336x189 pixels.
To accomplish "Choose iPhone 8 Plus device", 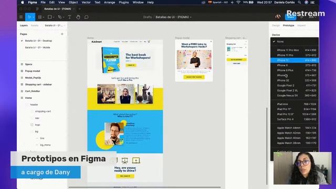I will [x=295, y=70].
